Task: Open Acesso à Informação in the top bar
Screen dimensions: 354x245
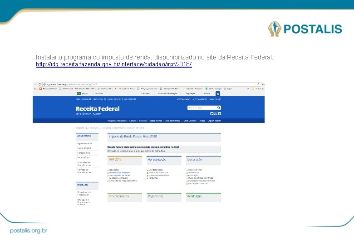Action: 167,93
